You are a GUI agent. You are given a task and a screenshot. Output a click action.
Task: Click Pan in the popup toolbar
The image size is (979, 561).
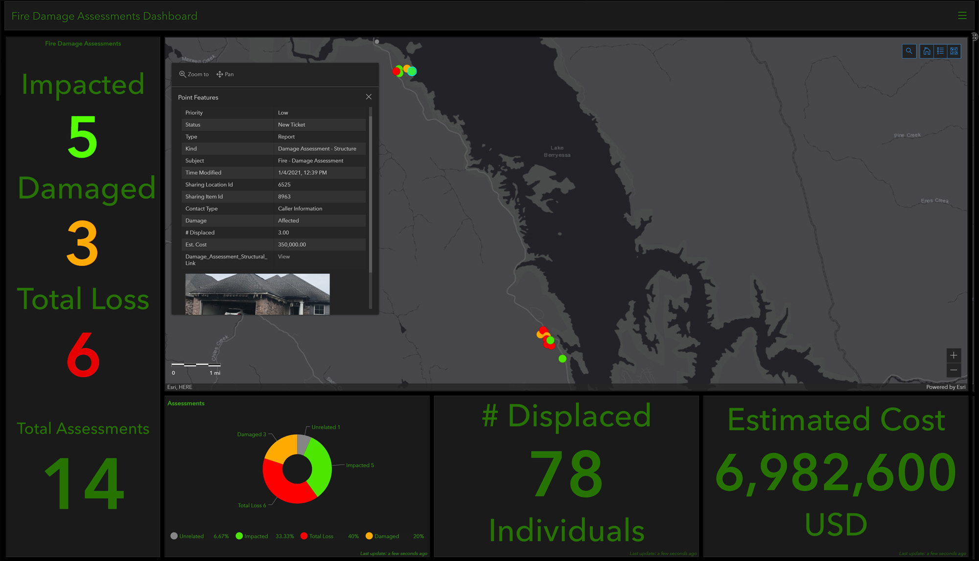[x=225, y=74]
